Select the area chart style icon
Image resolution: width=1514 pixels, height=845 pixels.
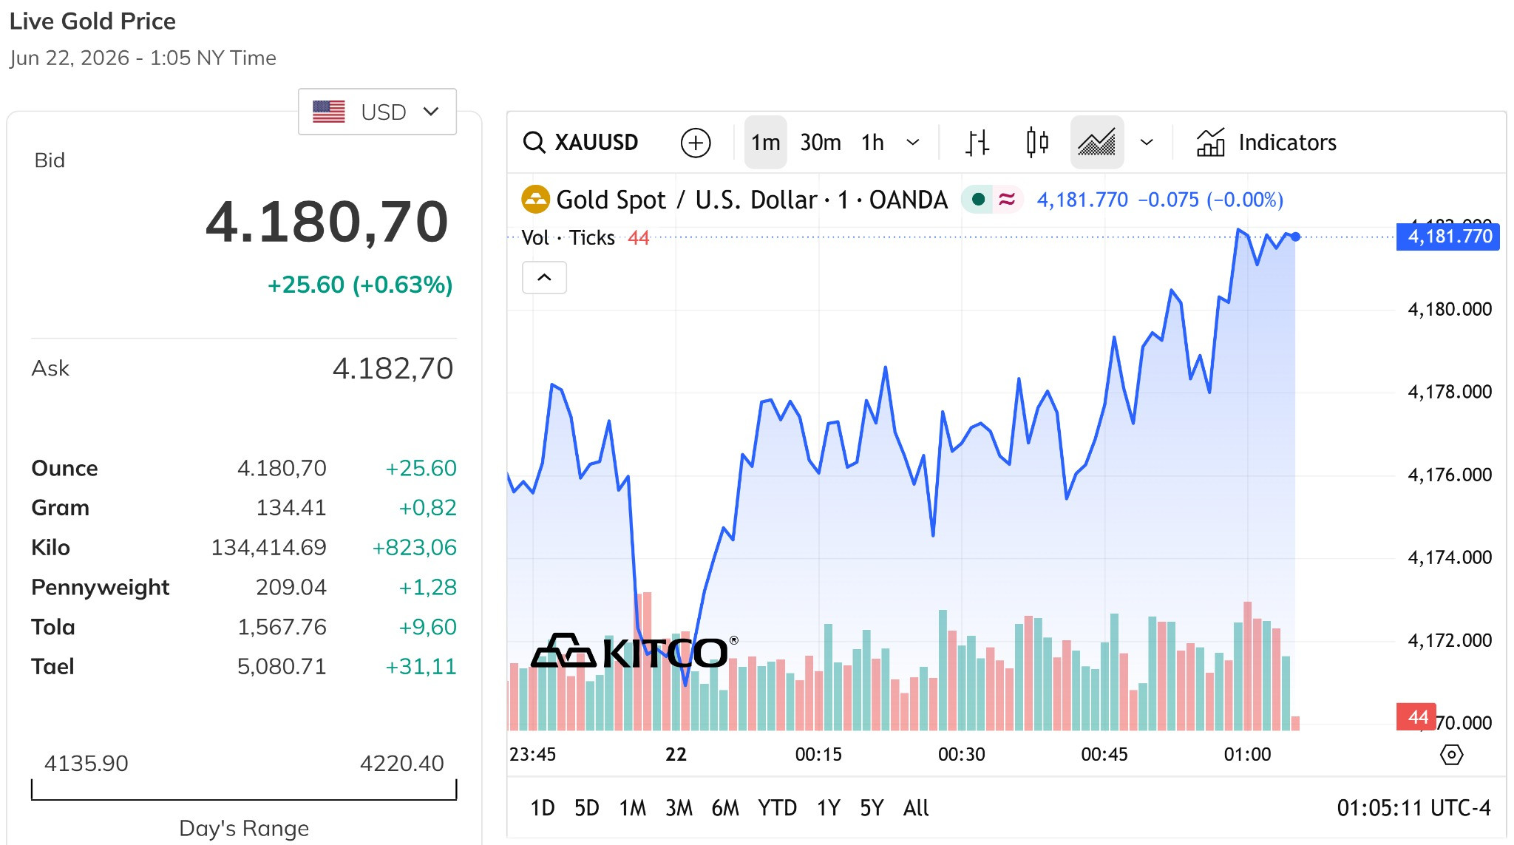coord(1097,142)
